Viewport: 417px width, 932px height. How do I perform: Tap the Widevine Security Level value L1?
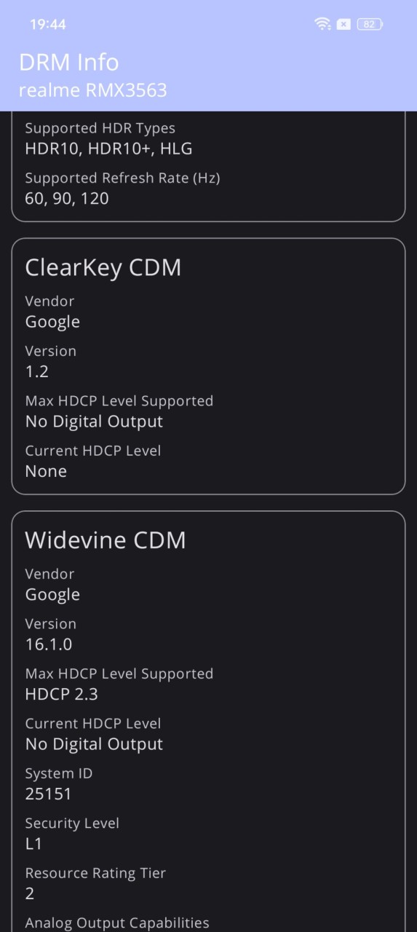click(x=34, y=844)
